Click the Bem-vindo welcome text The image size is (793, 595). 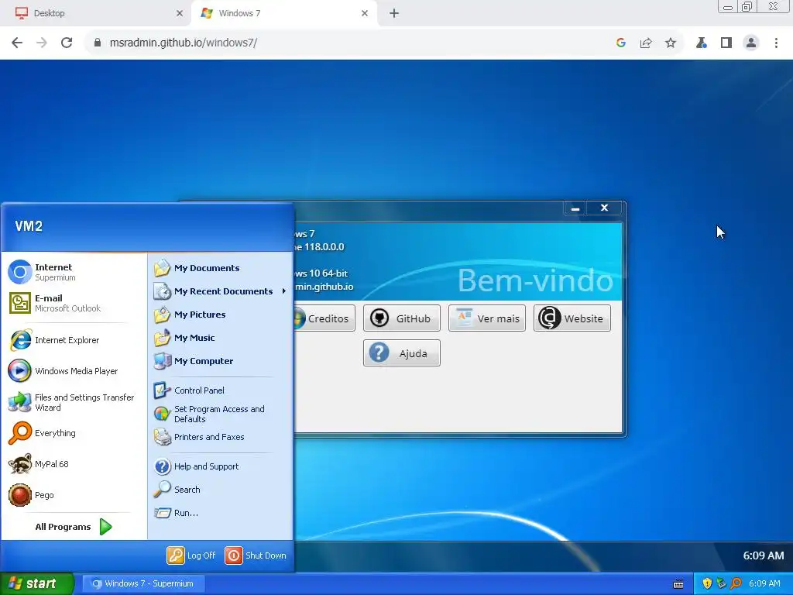click(535, 280)
